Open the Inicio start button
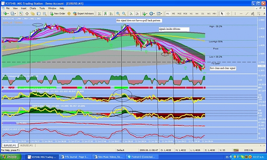Screen dimensions: 267x160 [11, 157]
